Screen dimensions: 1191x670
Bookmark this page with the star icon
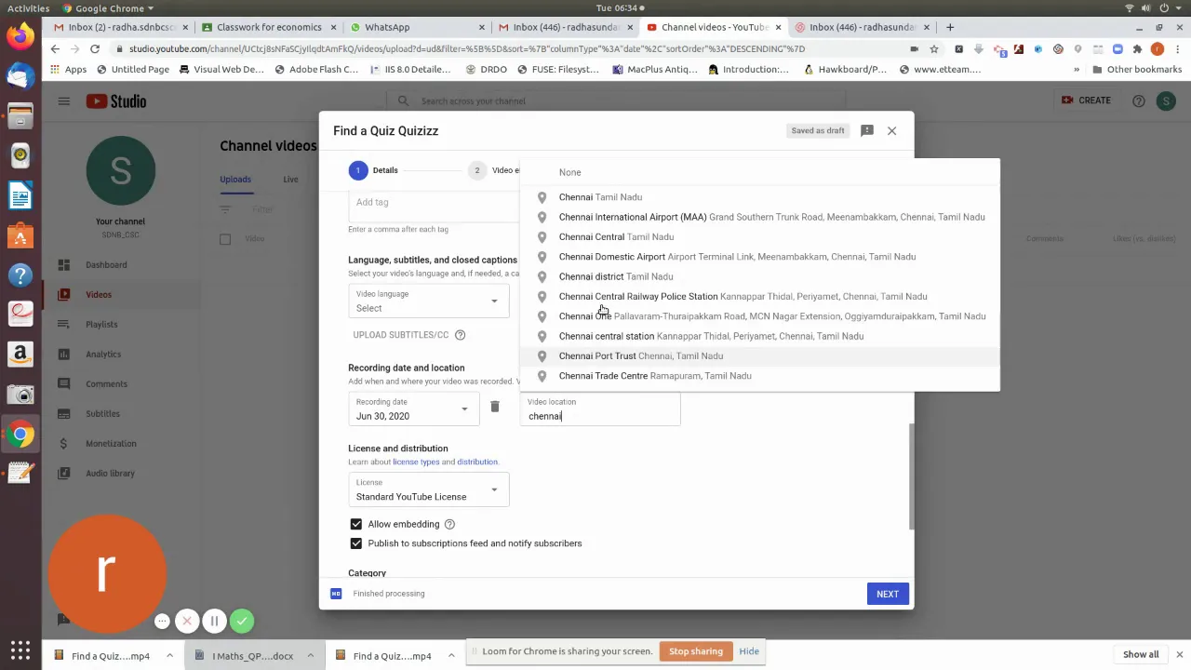point(933,48)
